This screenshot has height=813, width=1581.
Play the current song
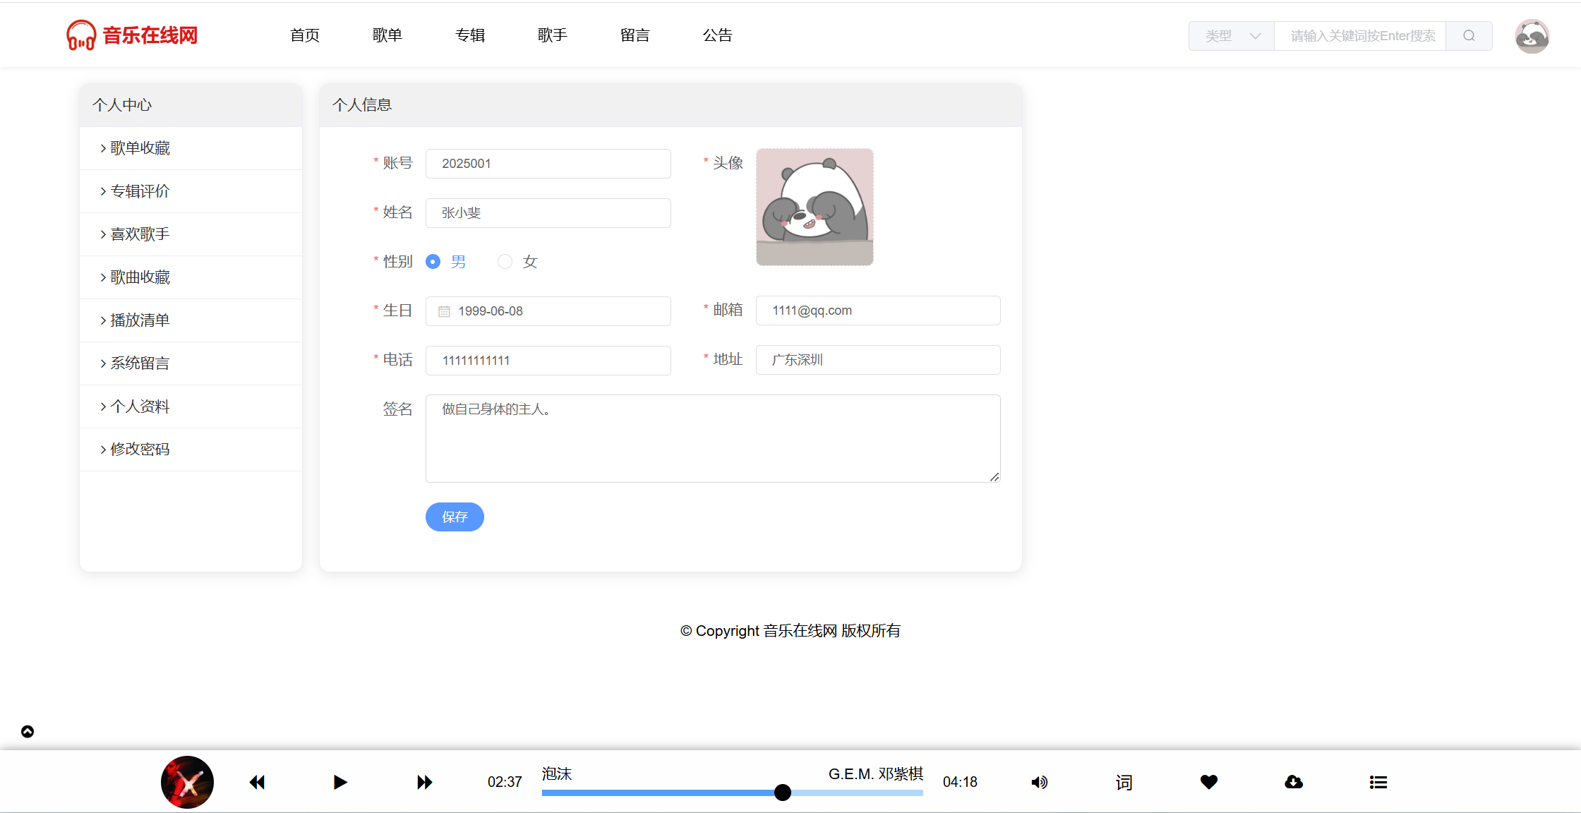tap(340, 782)
